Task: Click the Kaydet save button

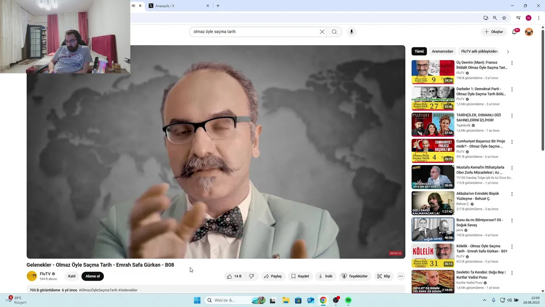Action: (300, 276)
